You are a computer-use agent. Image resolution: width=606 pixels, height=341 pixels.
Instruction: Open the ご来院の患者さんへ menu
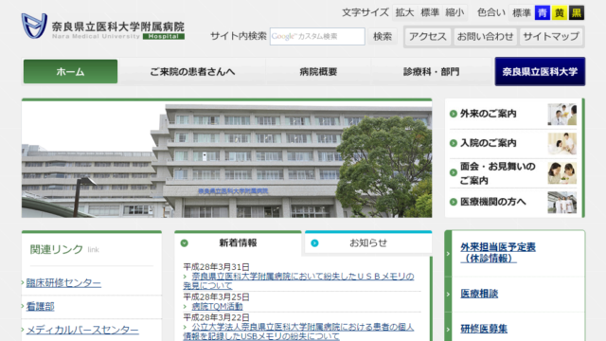click(192, 72)
